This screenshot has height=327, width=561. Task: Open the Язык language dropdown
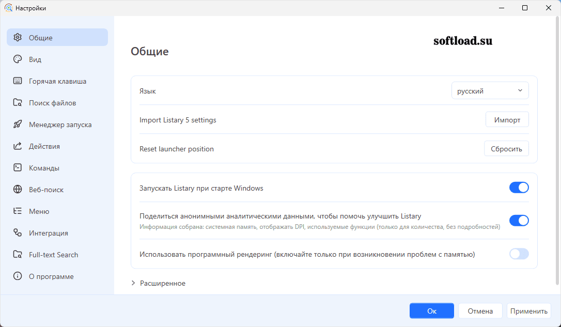490,90
